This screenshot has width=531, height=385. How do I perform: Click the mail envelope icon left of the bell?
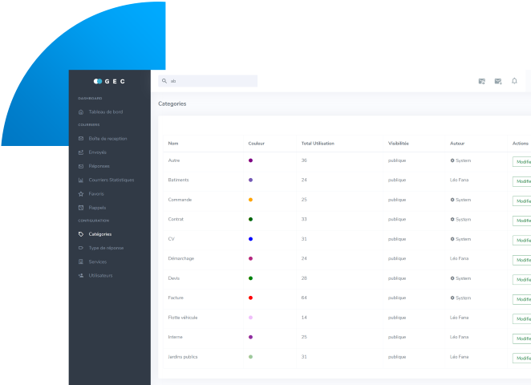[x=498, y=81]
